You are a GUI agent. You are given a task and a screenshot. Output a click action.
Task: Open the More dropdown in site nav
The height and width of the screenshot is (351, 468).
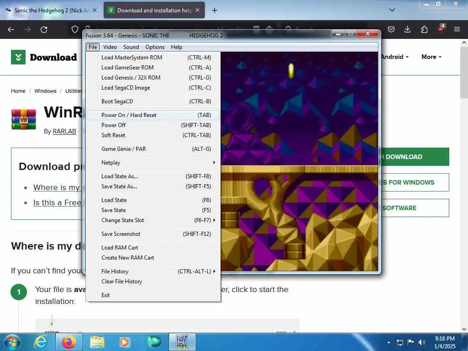point(431,57)
